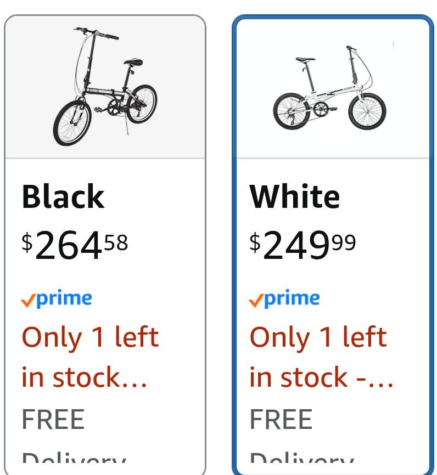The height and width of the screenshot is (475, 437).
Task: Click the white folding bike image
Action: coord(330,88)
